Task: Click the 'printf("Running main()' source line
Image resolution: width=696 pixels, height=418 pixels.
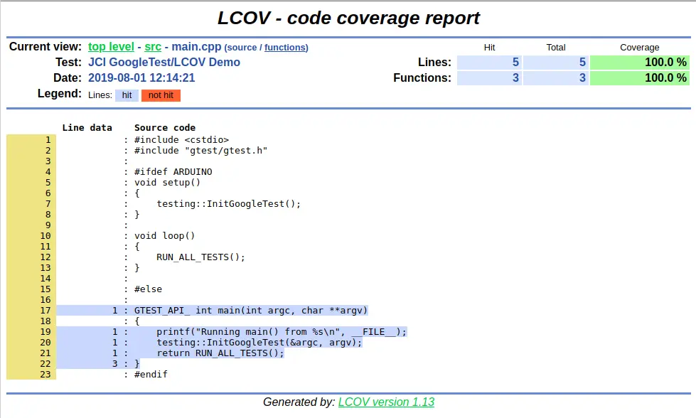Action: point(282,331)
